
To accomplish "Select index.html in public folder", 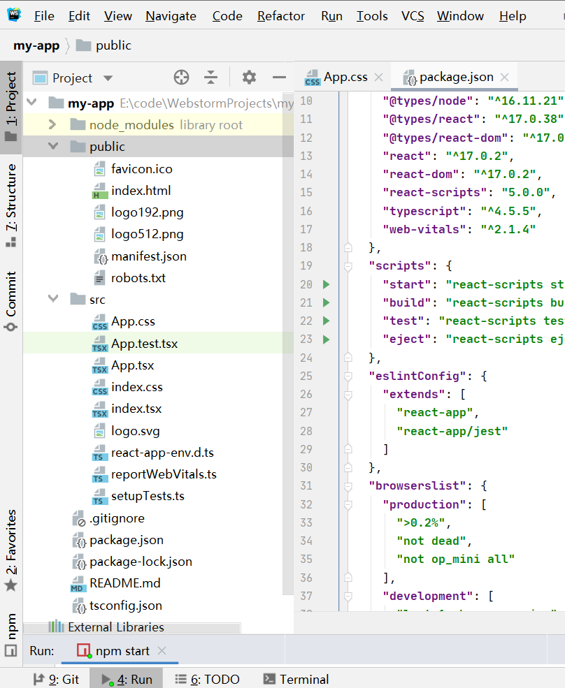I will coord(141,191).
